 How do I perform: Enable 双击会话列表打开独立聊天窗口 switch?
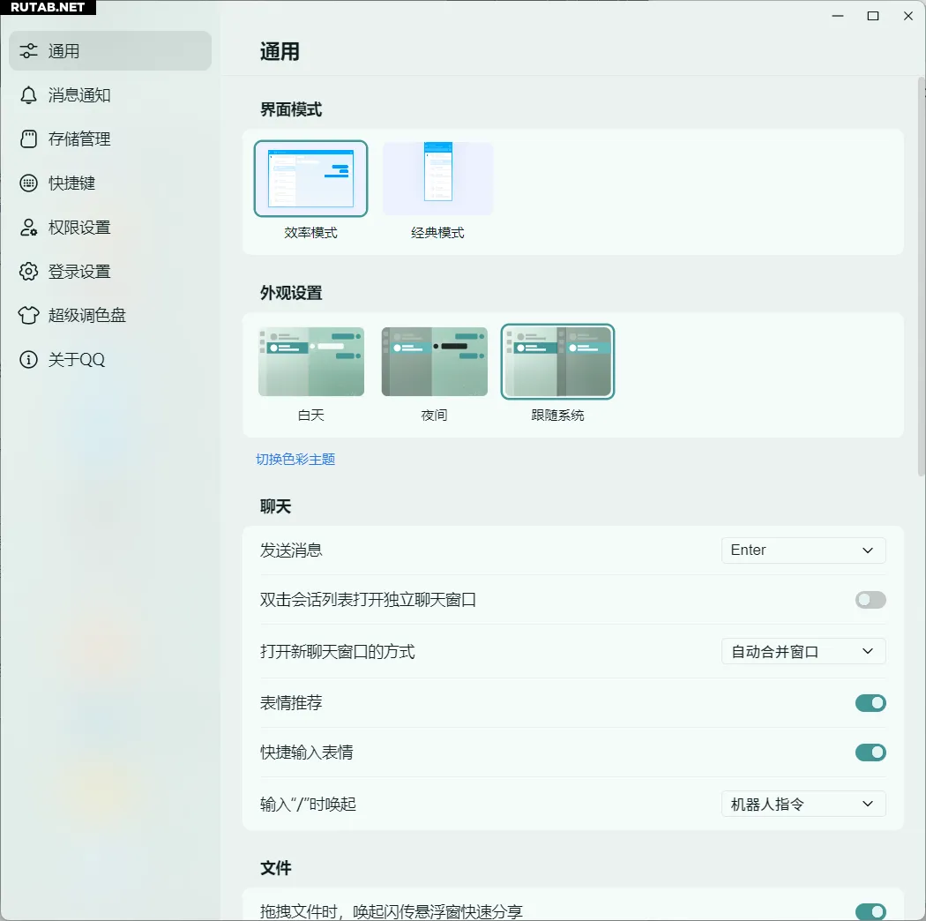coord(870,600)
